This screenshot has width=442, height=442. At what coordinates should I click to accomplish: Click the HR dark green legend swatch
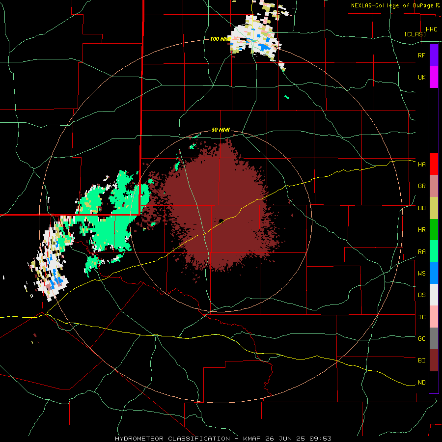tap(434, 230)
